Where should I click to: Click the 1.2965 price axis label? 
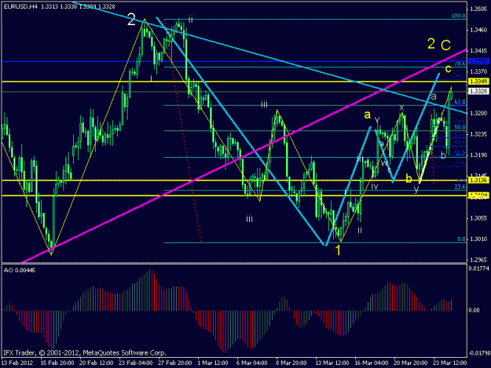[478, 260]
